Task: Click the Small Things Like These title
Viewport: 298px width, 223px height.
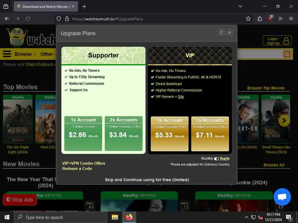Action: pyautogui.click(x=276, y=150)
